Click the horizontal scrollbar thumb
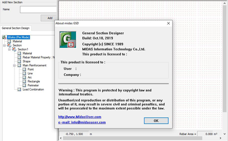 (x=133, y=138)
